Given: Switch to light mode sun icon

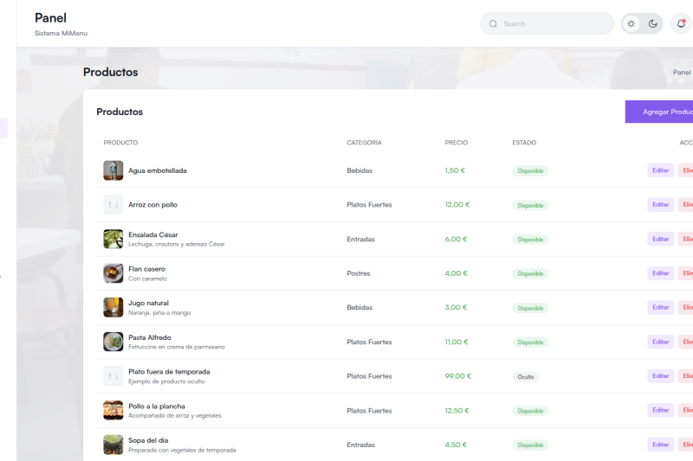Looking at the screenshot, I should [x=631, y=24].
